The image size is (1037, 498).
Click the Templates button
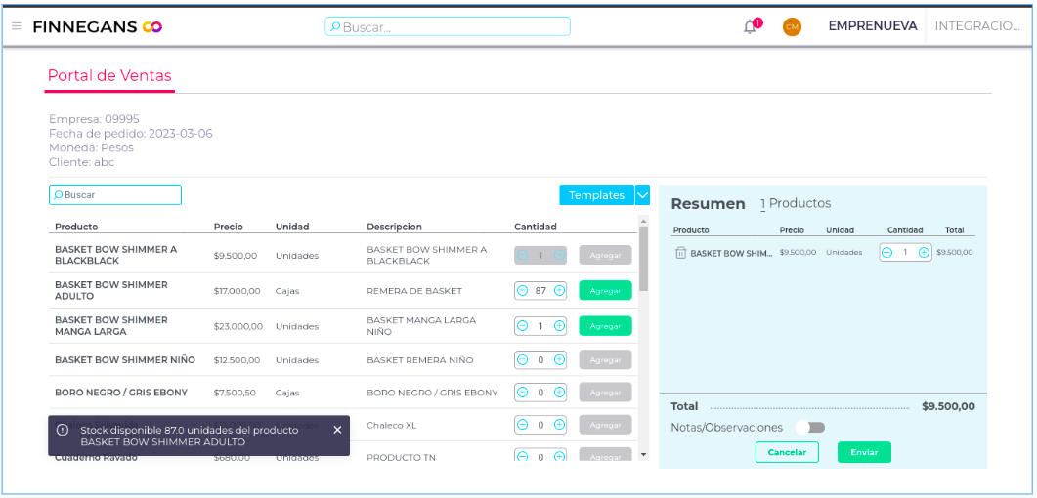click(x=596, y=195)
